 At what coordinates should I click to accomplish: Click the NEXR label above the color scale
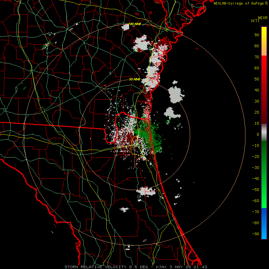click(x=263, y=18)
